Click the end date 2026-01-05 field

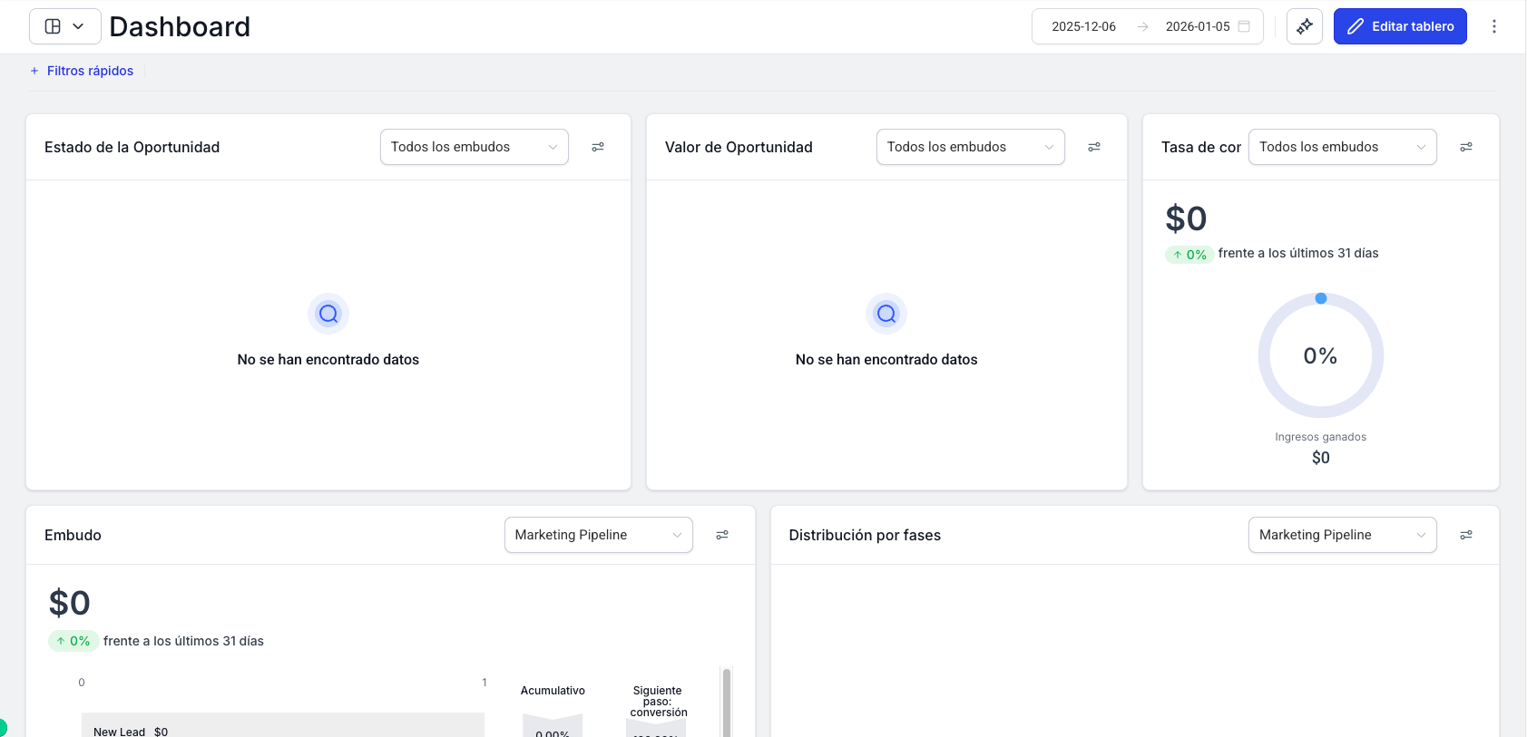[x=1197, y=26]
